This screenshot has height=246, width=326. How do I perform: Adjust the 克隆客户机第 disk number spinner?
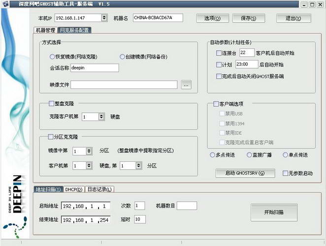[101, 117]
